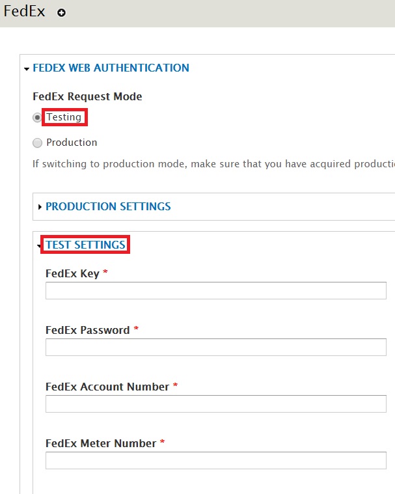Image resolution: width=395 pixels, height=494 pixels.
Task: Select the Testing radio button
Action: [x=37, y=118]
